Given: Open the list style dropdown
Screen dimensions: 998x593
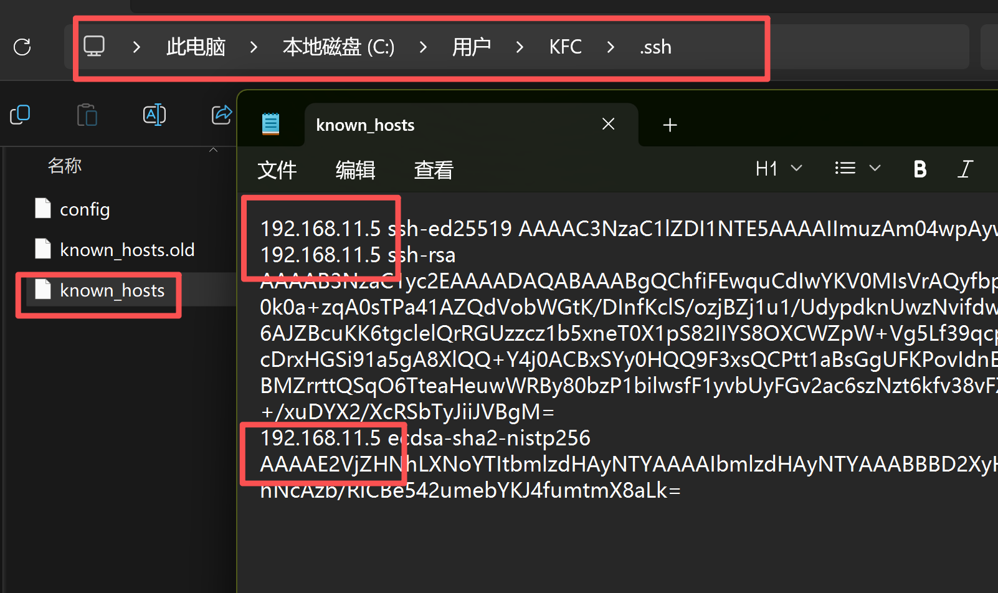Looking at the screenshot, I should click(857, 169).
